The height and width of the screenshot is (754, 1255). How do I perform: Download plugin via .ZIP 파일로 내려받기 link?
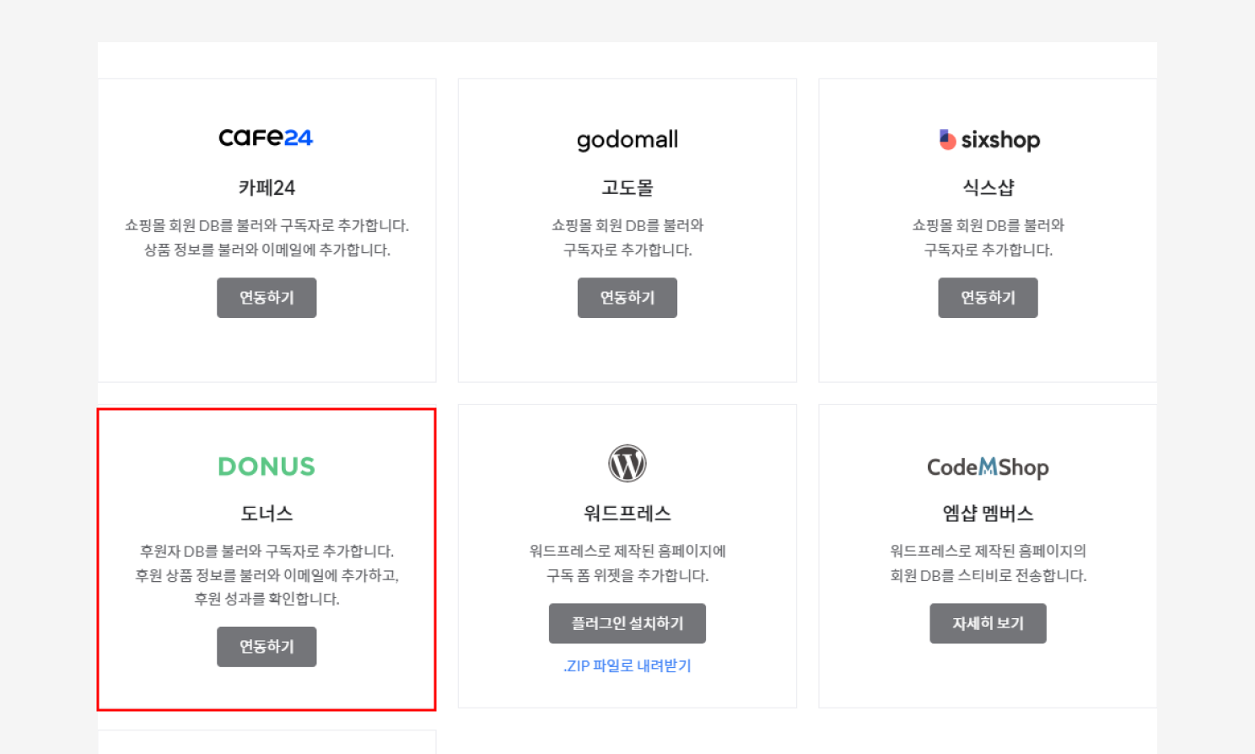(x=627, y=665)
